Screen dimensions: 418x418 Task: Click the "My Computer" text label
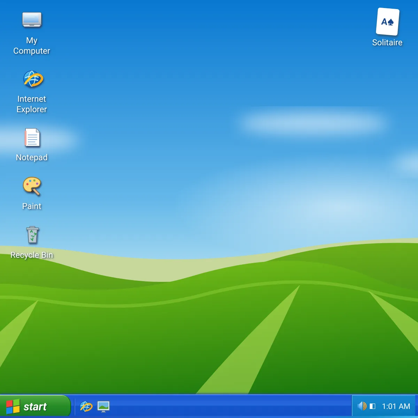click(x=32, y=46)
